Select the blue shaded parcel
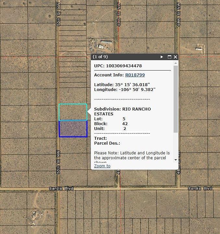The image size is (220, 234). pyautogui.click(x=73, y=129)
